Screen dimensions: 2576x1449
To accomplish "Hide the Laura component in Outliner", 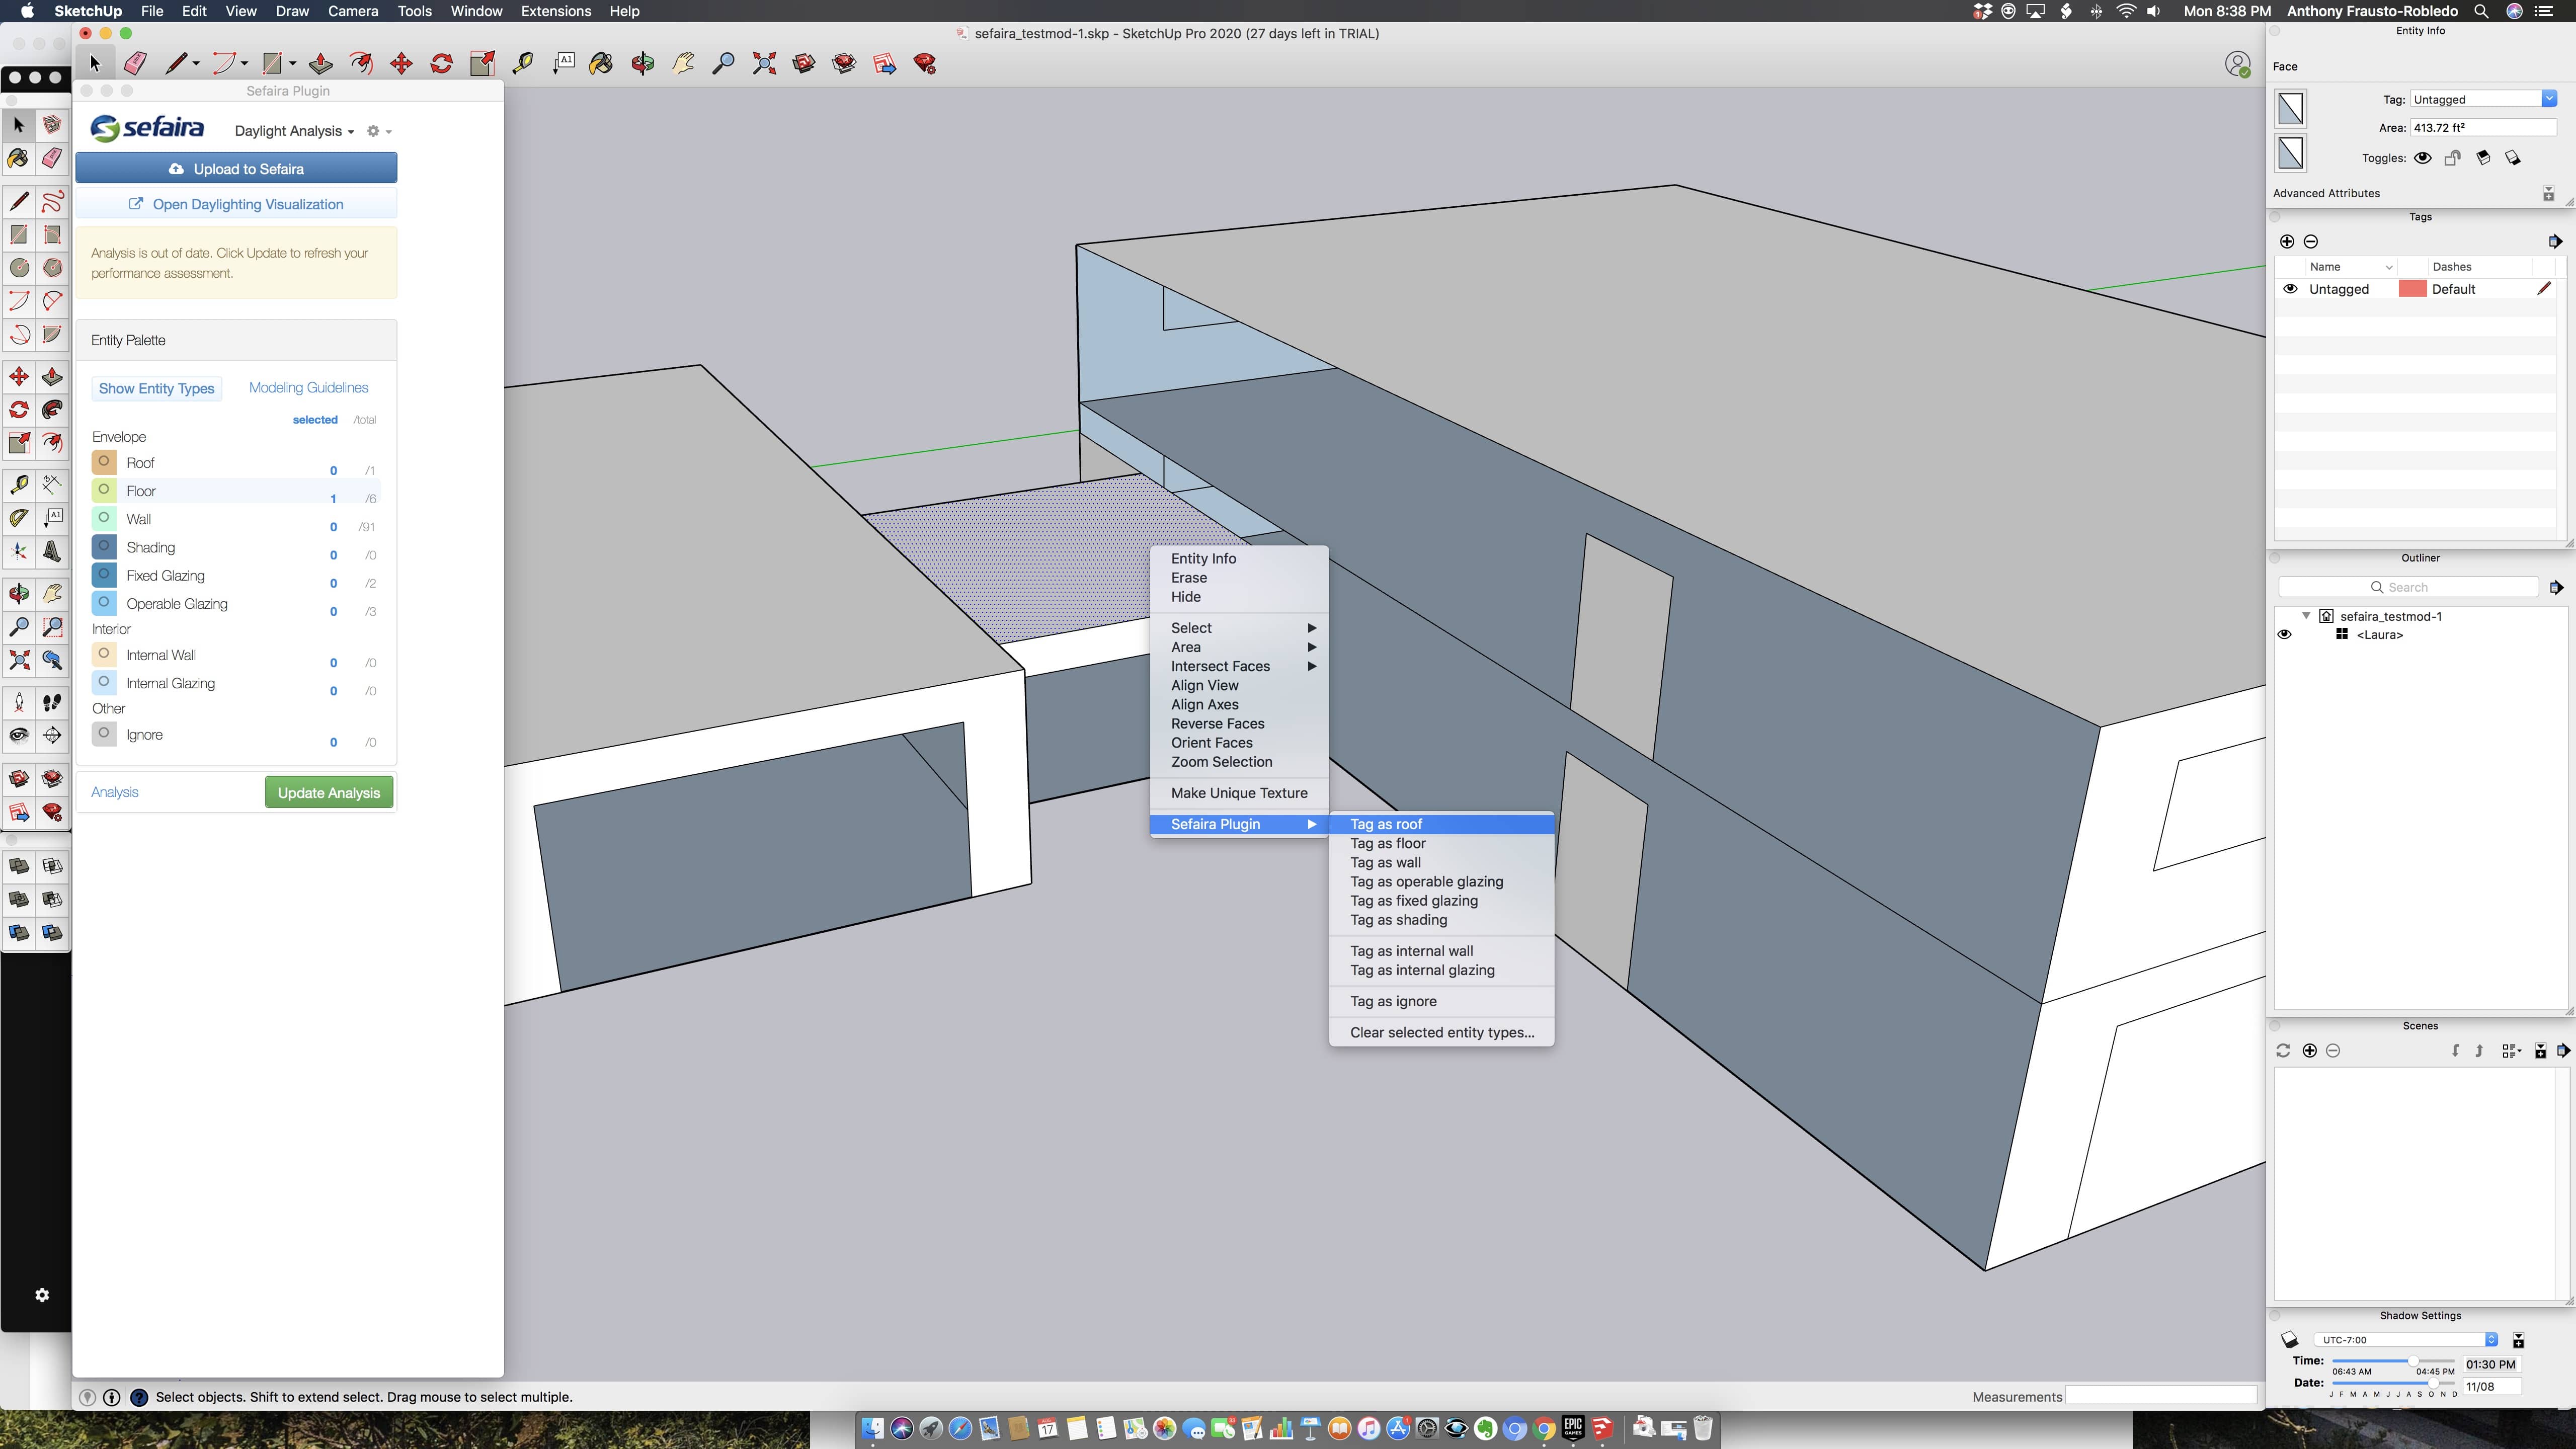I will (2284, 635).
